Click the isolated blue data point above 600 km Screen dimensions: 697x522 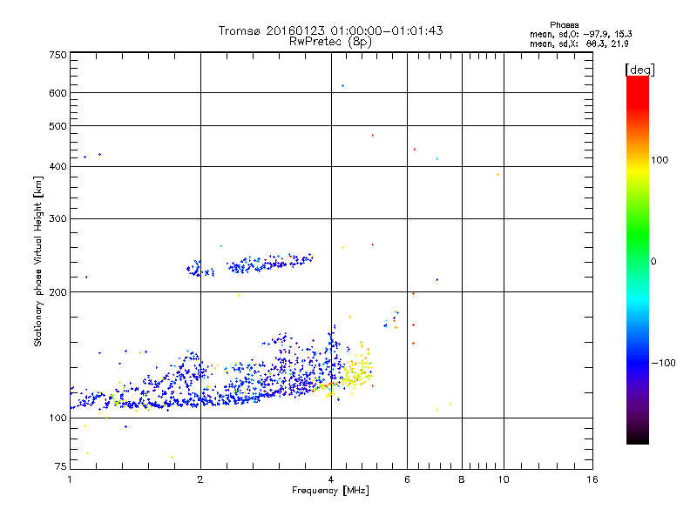[x=342, y=85]
